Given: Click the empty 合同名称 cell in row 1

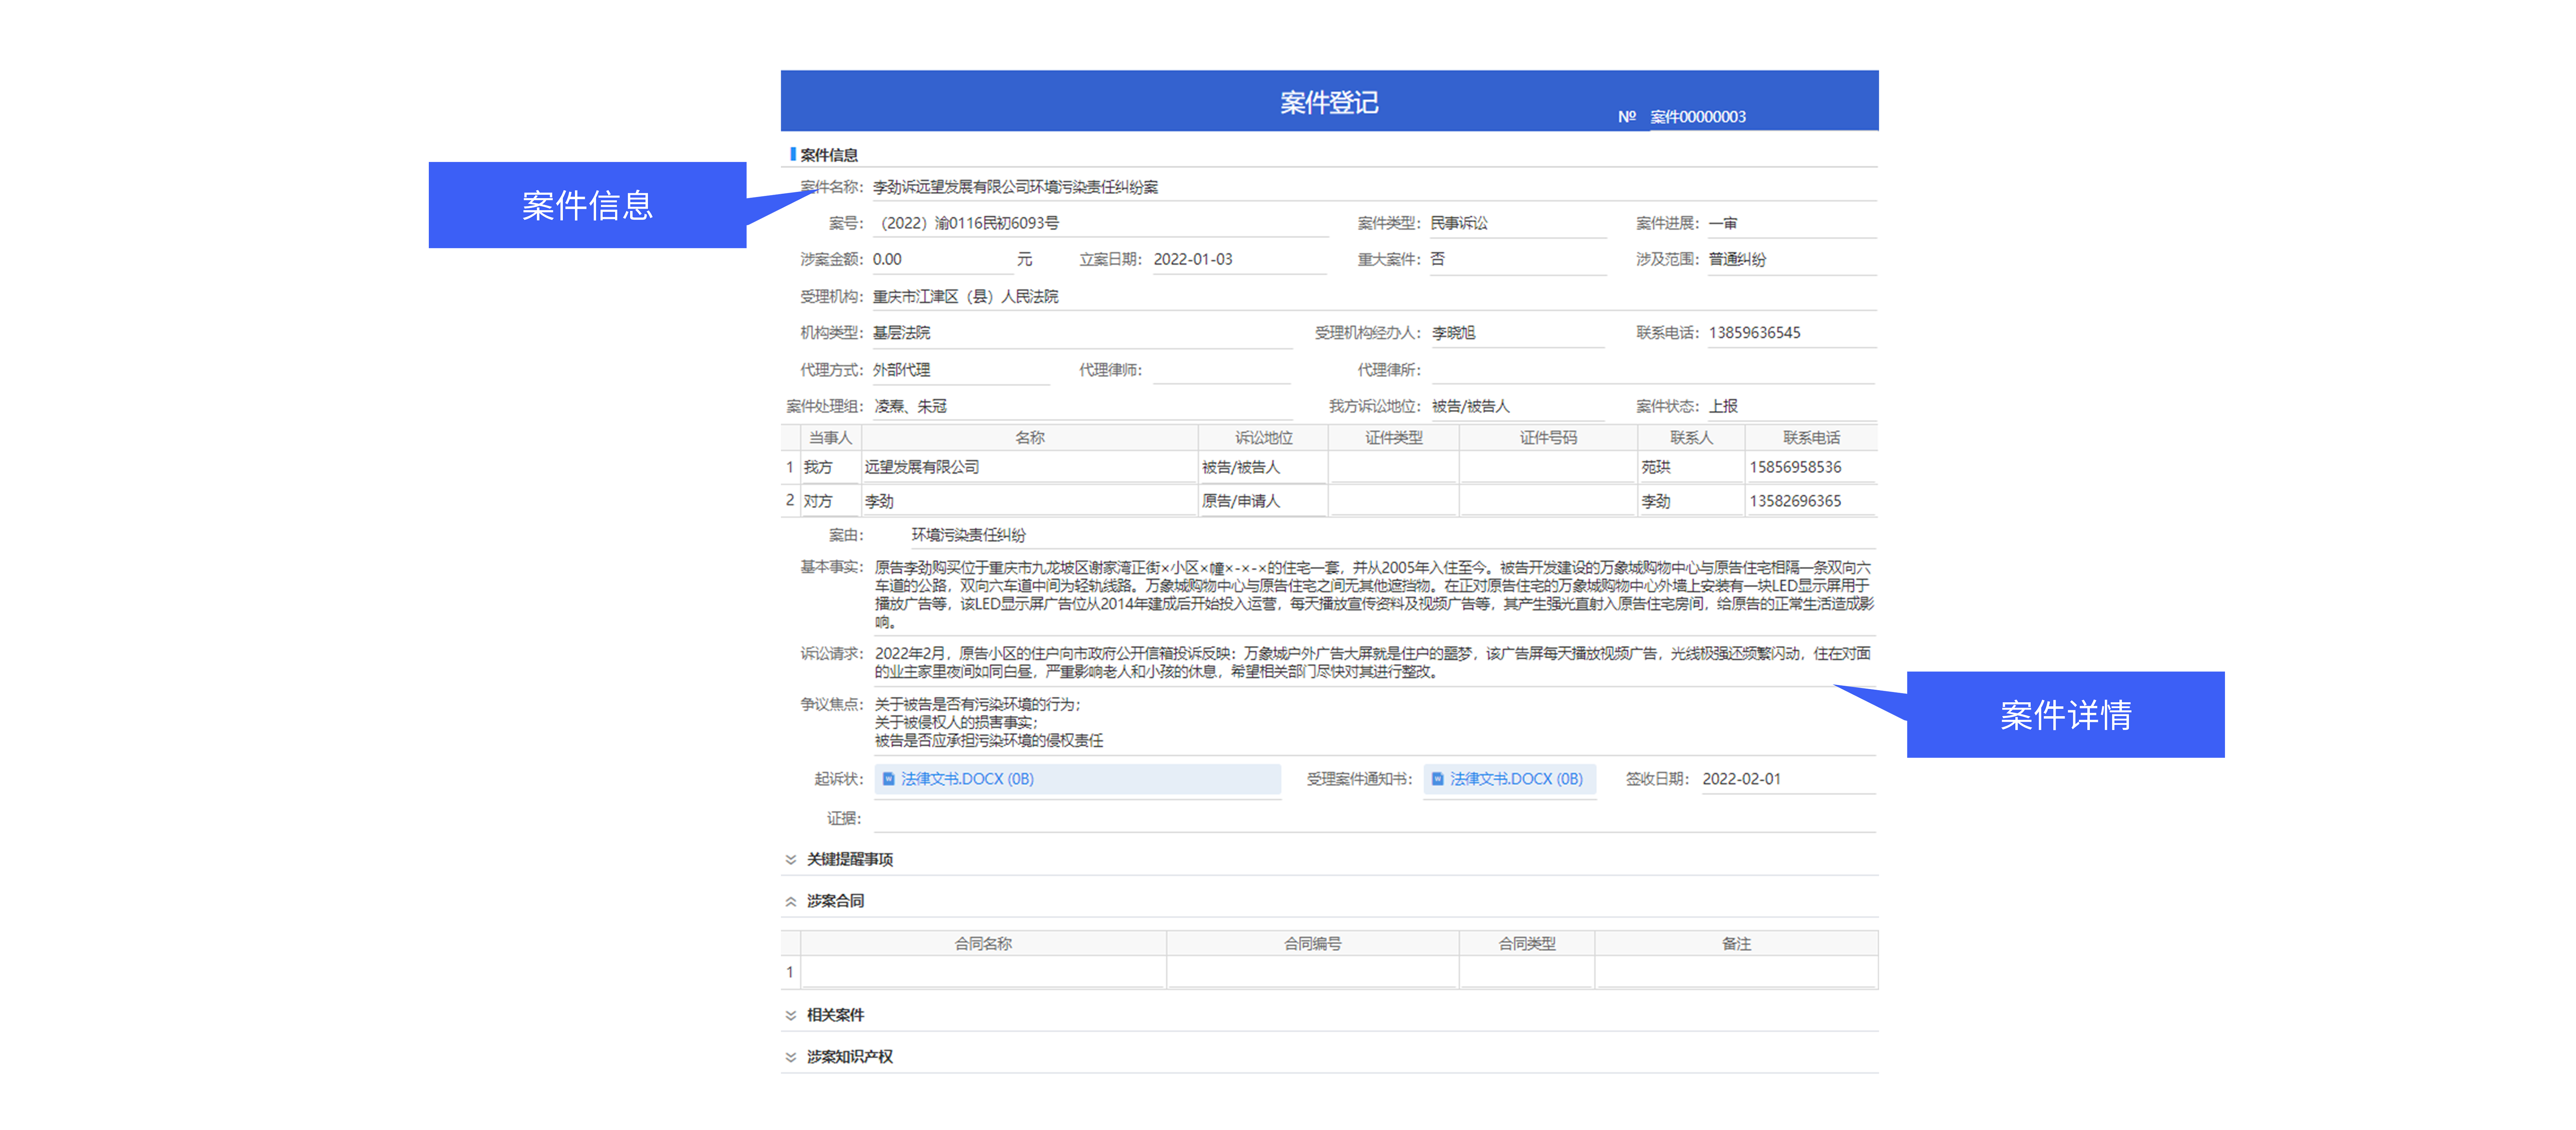Looking at the screenshot, I should click(x=983, y=972).
